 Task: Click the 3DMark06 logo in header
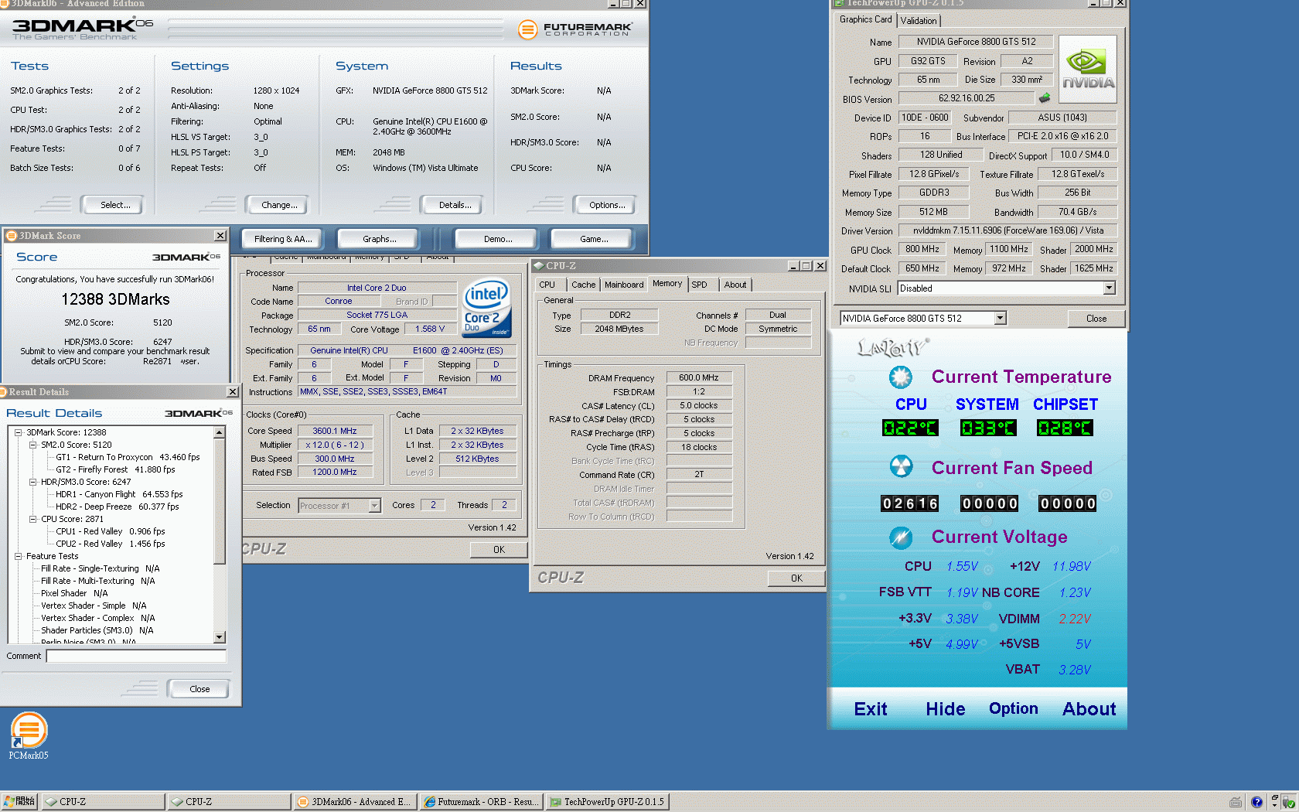(83, 29)
